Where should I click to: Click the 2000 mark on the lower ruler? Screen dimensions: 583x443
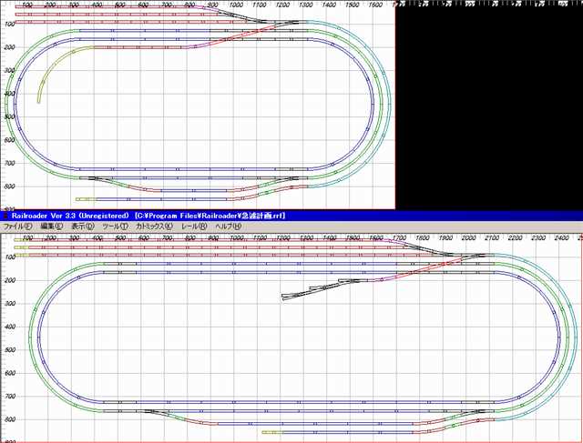click(469, 237)
